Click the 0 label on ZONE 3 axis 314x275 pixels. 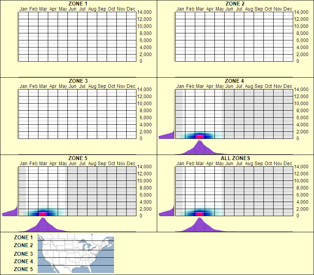(x=140, y=138)
